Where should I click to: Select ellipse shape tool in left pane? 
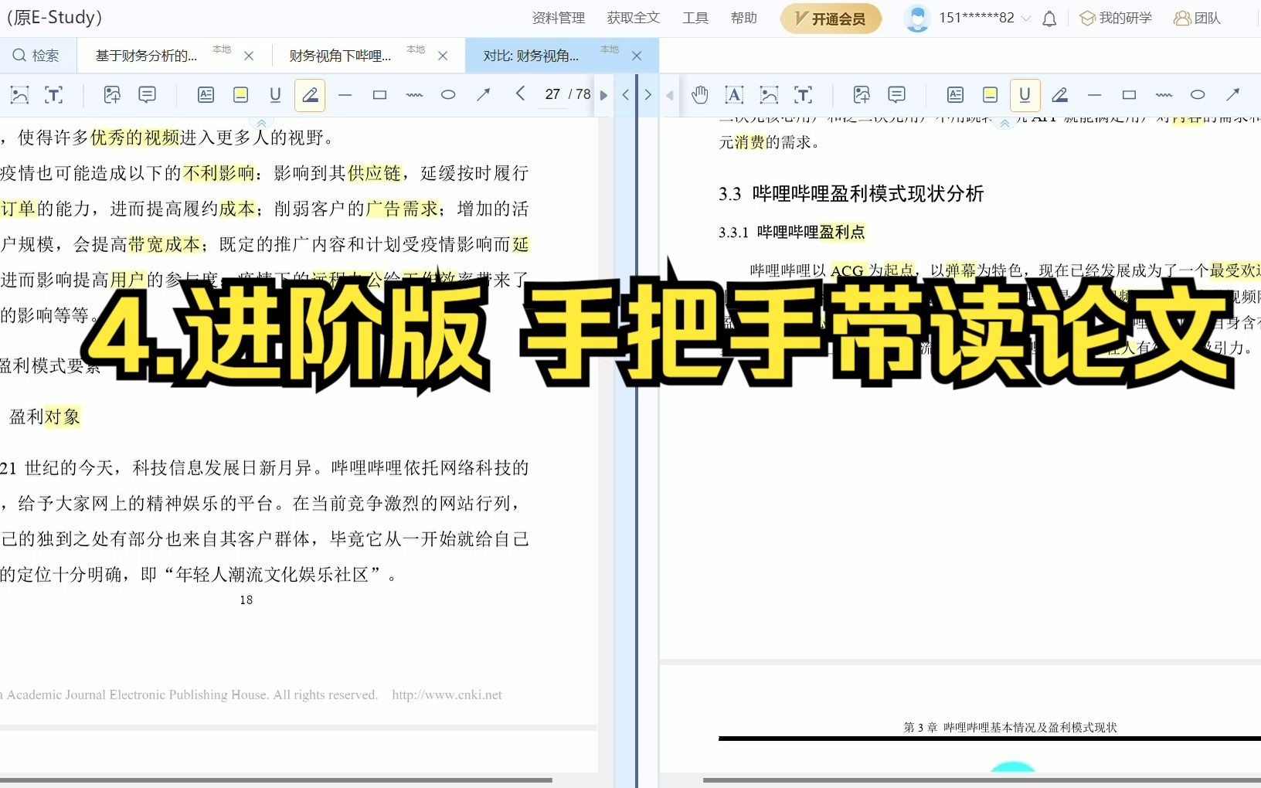point(448,95)
